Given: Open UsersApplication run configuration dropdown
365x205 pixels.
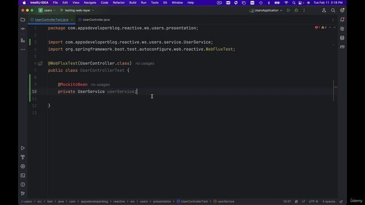Looking at the screenshot, I should (x=266, y=10).
